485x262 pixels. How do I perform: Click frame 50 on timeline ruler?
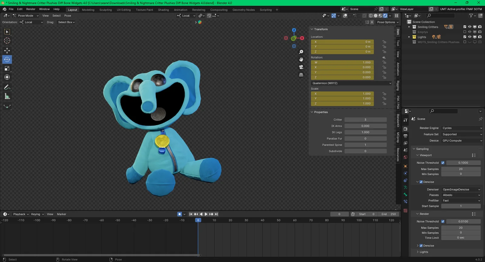click(279, 220)
